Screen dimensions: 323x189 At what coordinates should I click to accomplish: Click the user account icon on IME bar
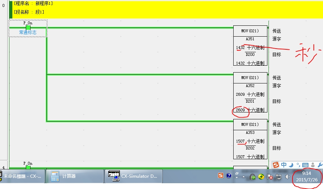[x=313, y=165]
